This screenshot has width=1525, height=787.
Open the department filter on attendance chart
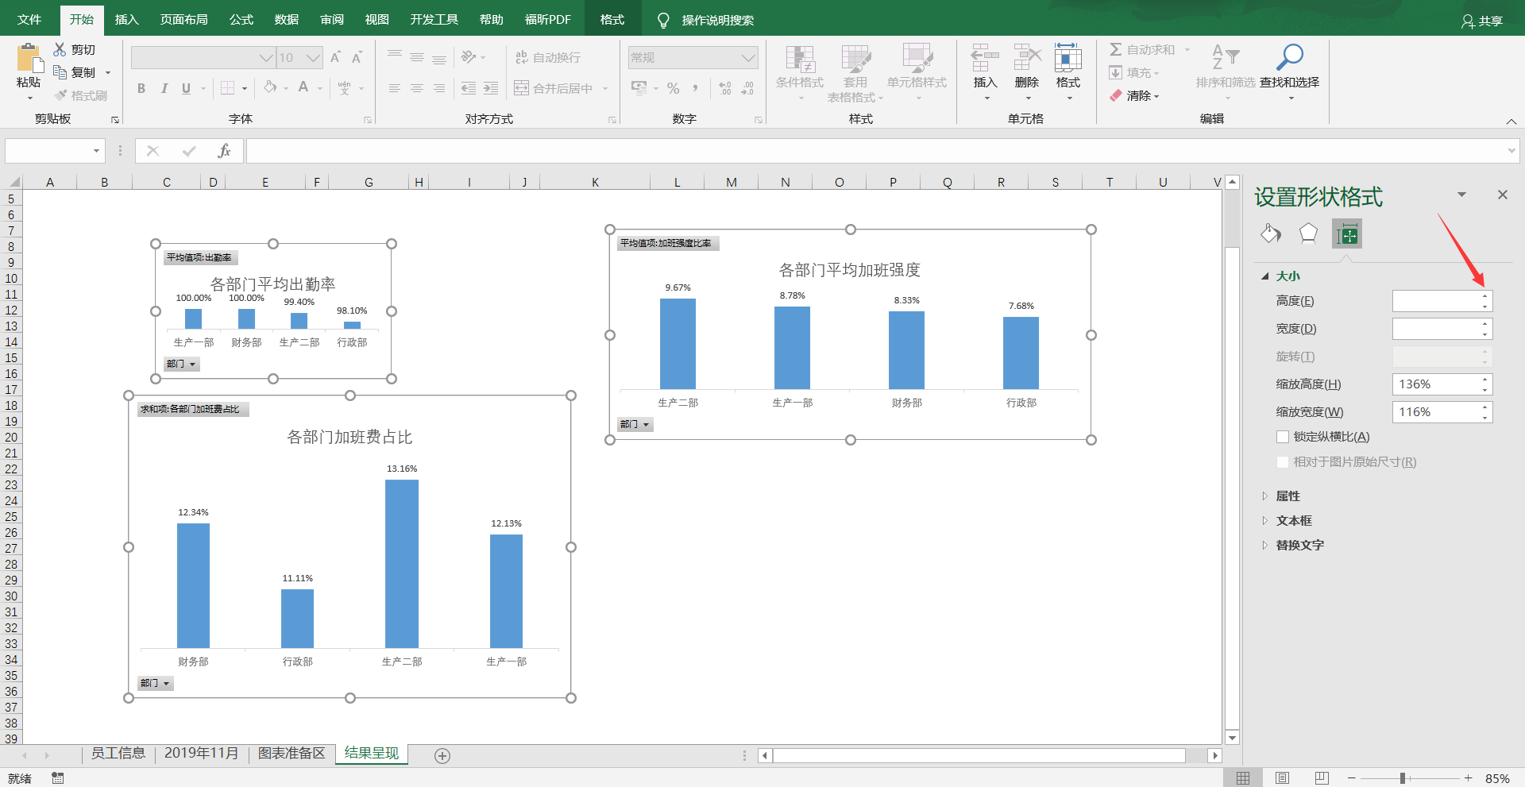click(x=182, y=364)
